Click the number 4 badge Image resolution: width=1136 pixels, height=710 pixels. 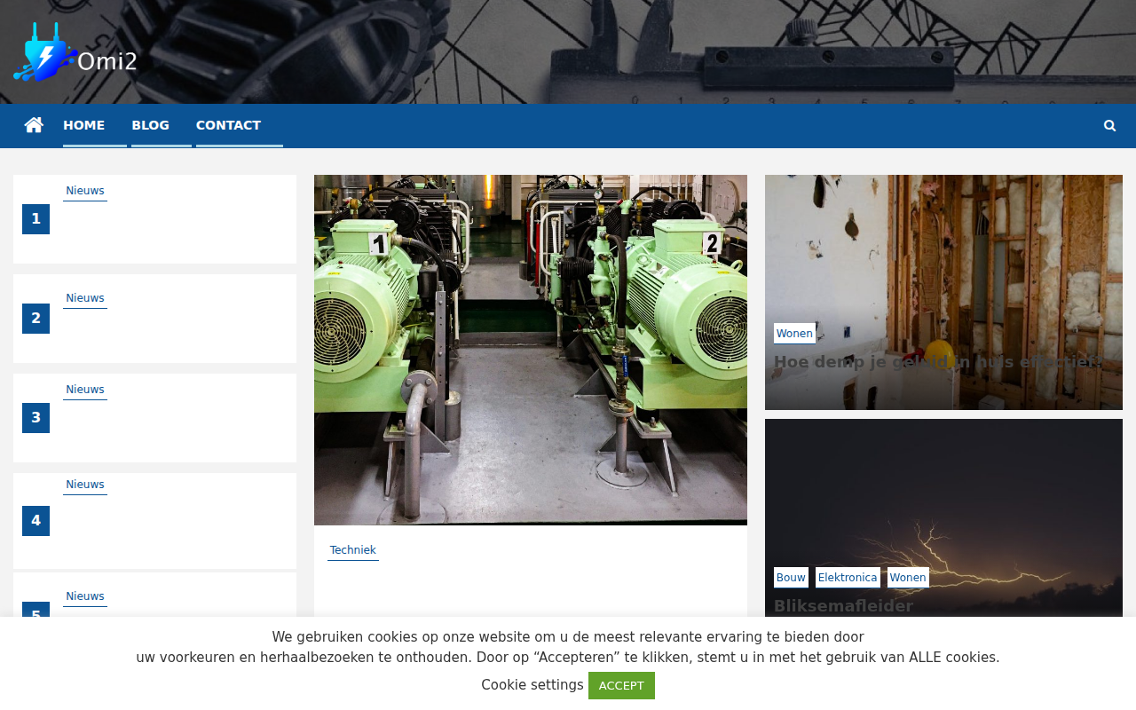pos(35,521)
